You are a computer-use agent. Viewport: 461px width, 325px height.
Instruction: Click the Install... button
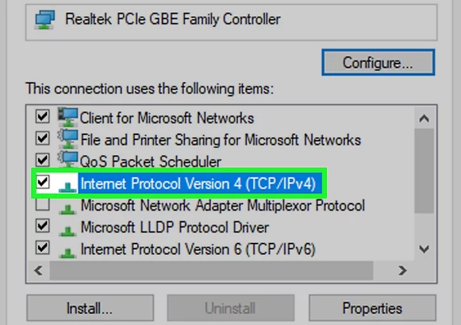[90, 308]
